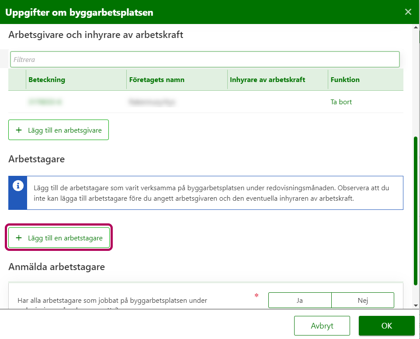Confirm the dialog with OK
Image resolution: width=420 pixels, height=339 pixels.
click(386, 325)
